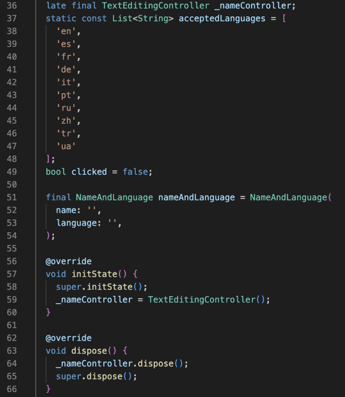This screenshot has height=397, width=345.
Task: Click 'late' keyword on line 36
Action: (56, 5)
